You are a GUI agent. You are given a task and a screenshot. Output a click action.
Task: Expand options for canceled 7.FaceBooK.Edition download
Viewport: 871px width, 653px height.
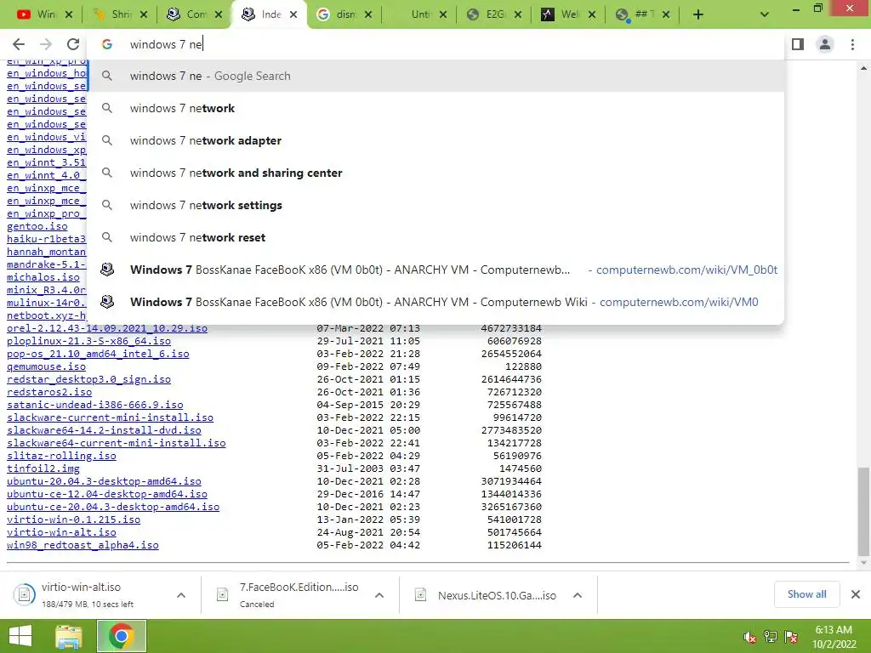pyautogui.click(x=379, y=595)
